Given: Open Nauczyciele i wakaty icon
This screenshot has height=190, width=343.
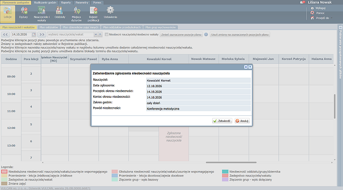Looking at the screenshot, I should pos(41,14).
